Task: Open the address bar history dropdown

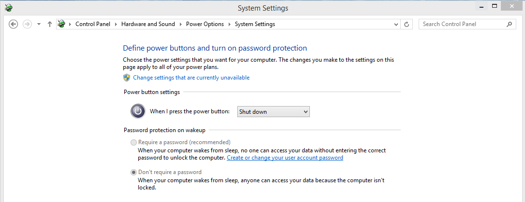Action: 396,24
